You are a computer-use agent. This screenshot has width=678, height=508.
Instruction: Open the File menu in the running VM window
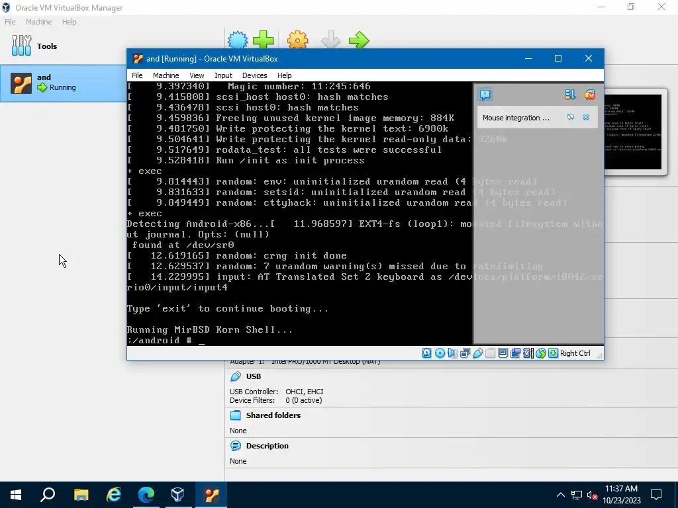click(x=137, y=75)
